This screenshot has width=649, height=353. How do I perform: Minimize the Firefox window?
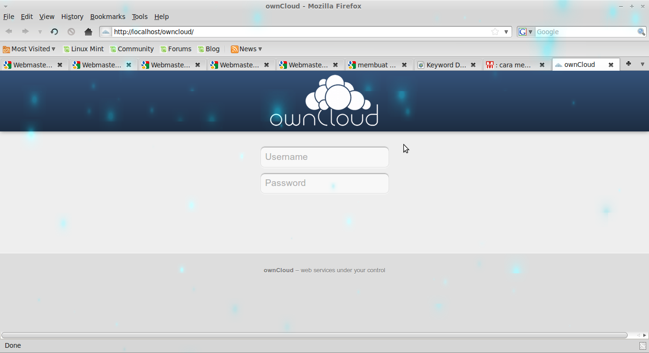coord(620,6)
